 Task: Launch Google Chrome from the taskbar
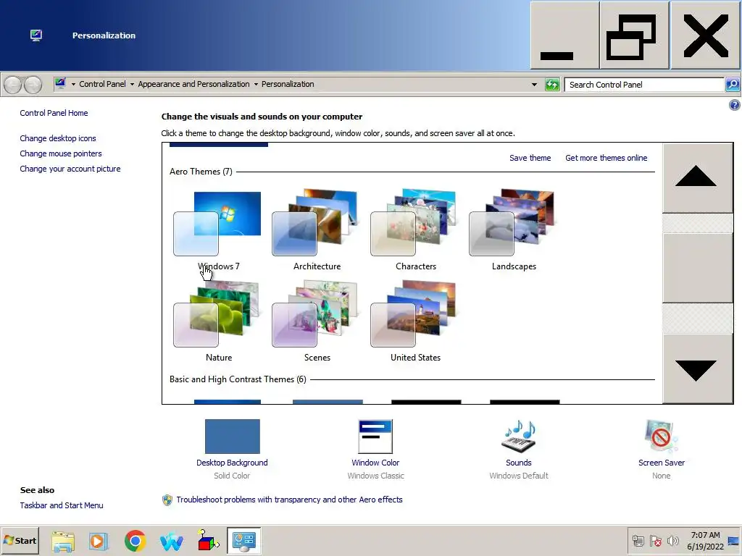pos(136,541)
